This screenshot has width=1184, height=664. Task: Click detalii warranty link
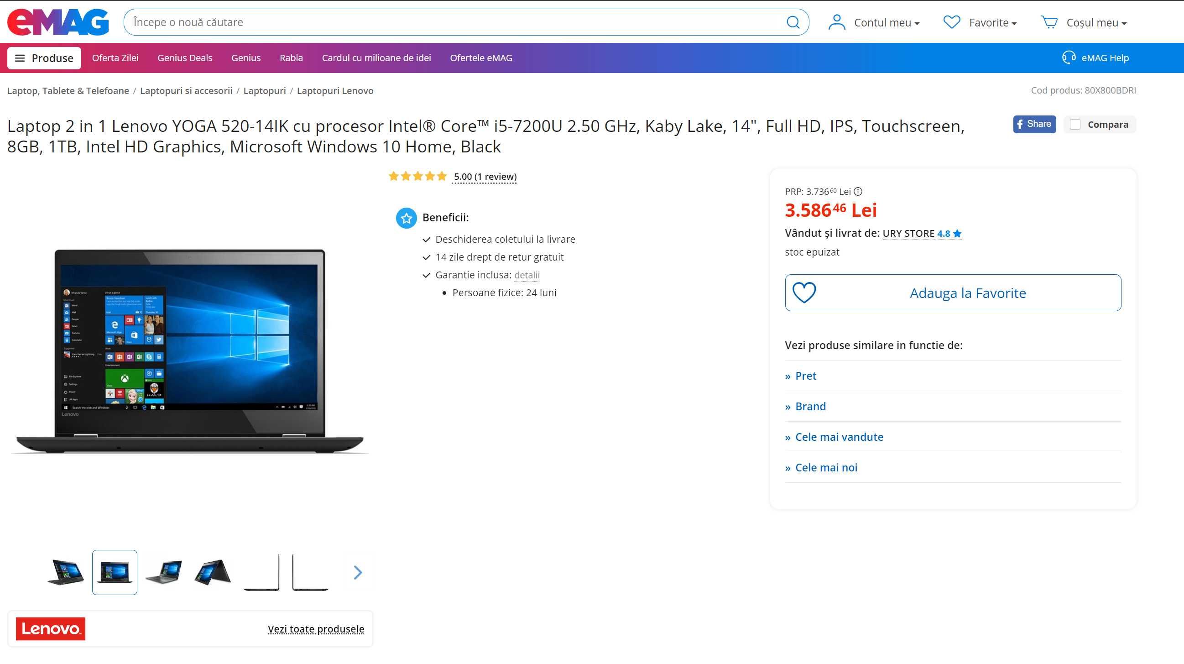pos(527,274)
